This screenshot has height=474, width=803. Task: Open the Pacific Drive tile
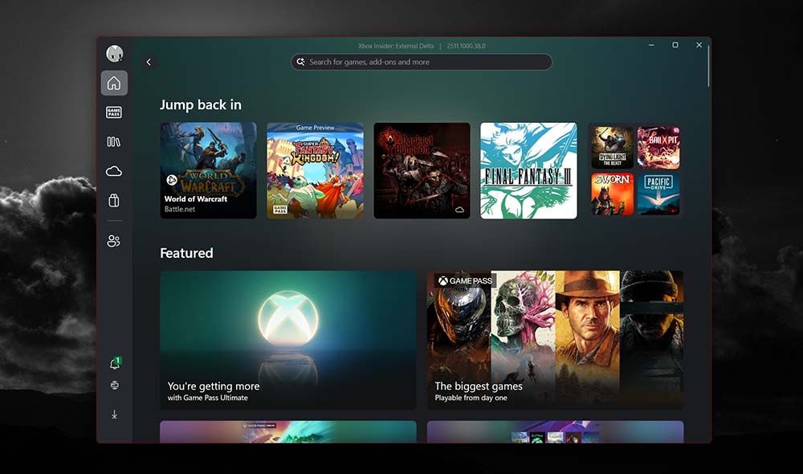(x=658, y=193)
